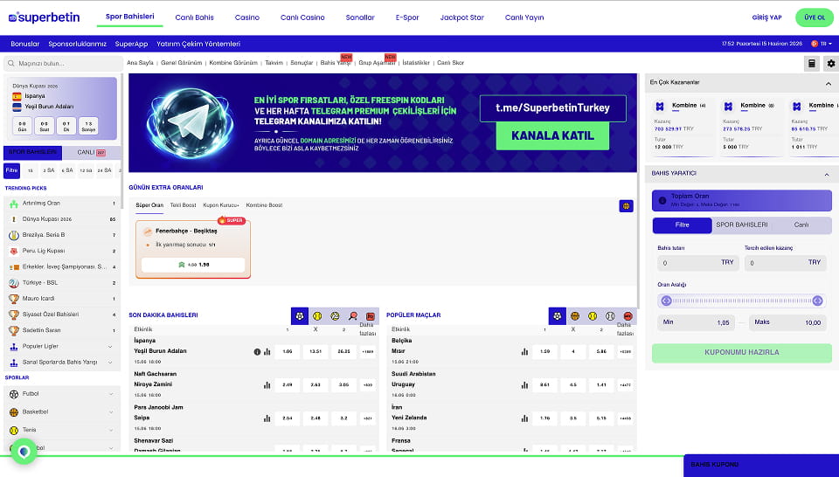Viewport: 839px width, 477px height.
Task: Switch to CANLI in left sidebar
Action: tap(92, 152)
